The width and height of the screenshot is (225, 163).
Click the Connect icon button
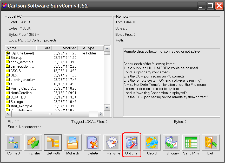(x=14, y=142)
